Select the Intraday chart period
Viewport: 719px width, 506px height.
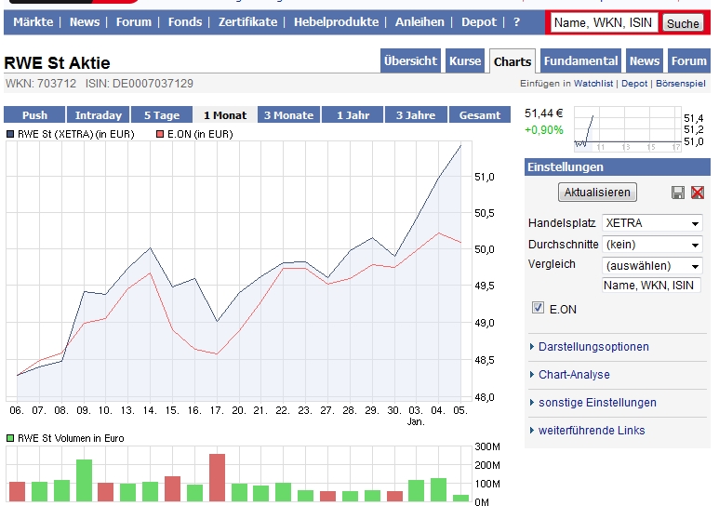coord(98,114)
